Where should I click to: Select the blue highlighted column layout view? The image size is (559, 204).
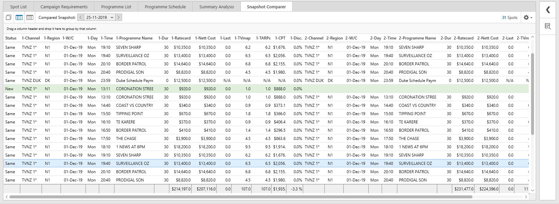(x=19, y=17)
